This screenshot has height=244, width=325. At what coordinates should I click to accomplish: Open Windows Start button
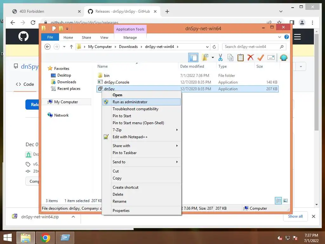click(8, 238)
